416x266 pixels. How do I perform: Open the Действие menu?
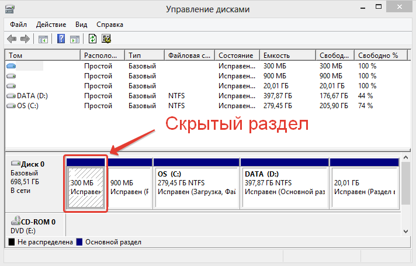pyautogui.click(x=51, y=25)
